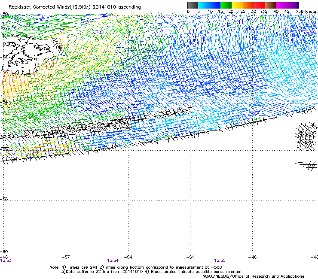The image size is (318, 279).
Task: Click the 13:53 purple time label
Action: (6, 261)
